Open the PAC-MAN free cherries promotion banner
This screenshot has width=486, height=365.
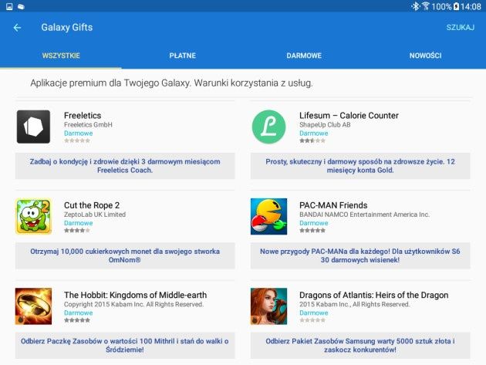360,255
